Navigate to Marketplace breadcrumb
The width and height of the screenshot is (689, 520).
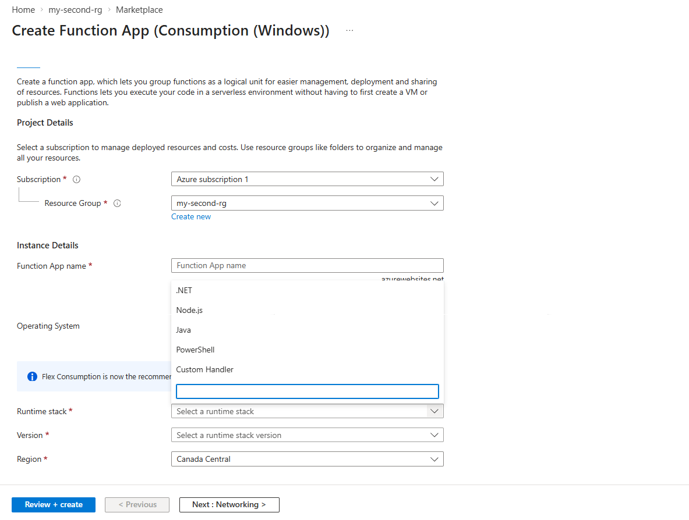(139, 10)
